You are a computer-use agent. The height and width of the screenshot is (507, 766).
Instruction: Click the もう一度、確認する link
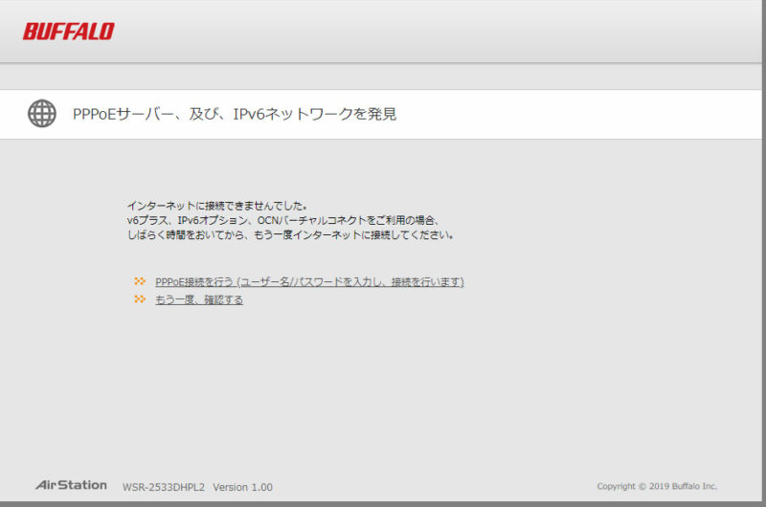[199, 299]
